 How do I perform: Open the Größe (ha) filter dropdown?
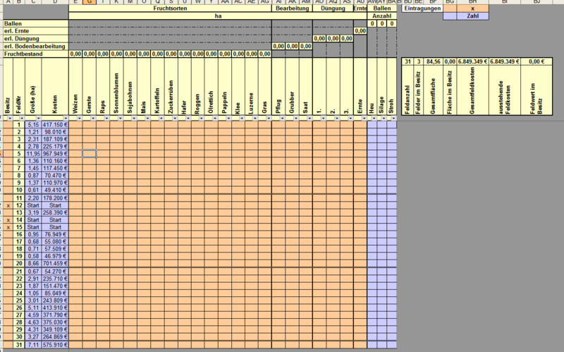tap(38, 117)
